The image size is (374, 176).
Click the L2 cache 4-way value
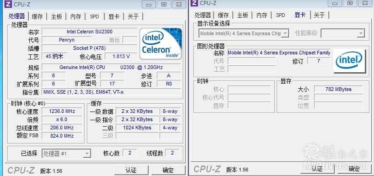pyautogui.click(x=170, y=128)
